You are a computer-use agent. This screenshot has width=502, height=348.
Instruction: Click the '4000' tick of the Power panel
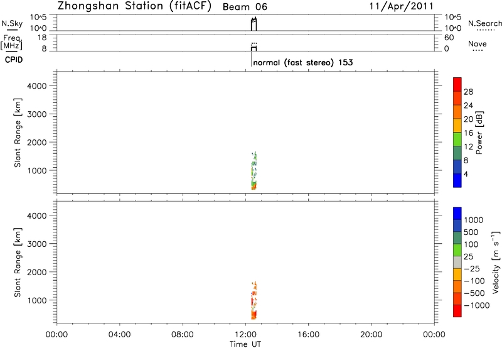coord(37,86)
